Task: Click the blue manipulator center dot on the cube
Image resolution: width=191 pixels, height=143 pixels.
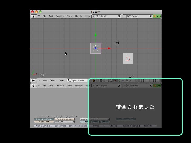Action: 95,48
